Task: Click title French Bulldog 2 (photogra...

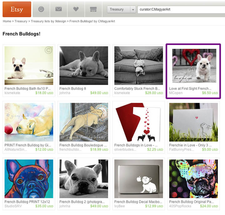Action: pyautogui.click(x=82, y=202)
